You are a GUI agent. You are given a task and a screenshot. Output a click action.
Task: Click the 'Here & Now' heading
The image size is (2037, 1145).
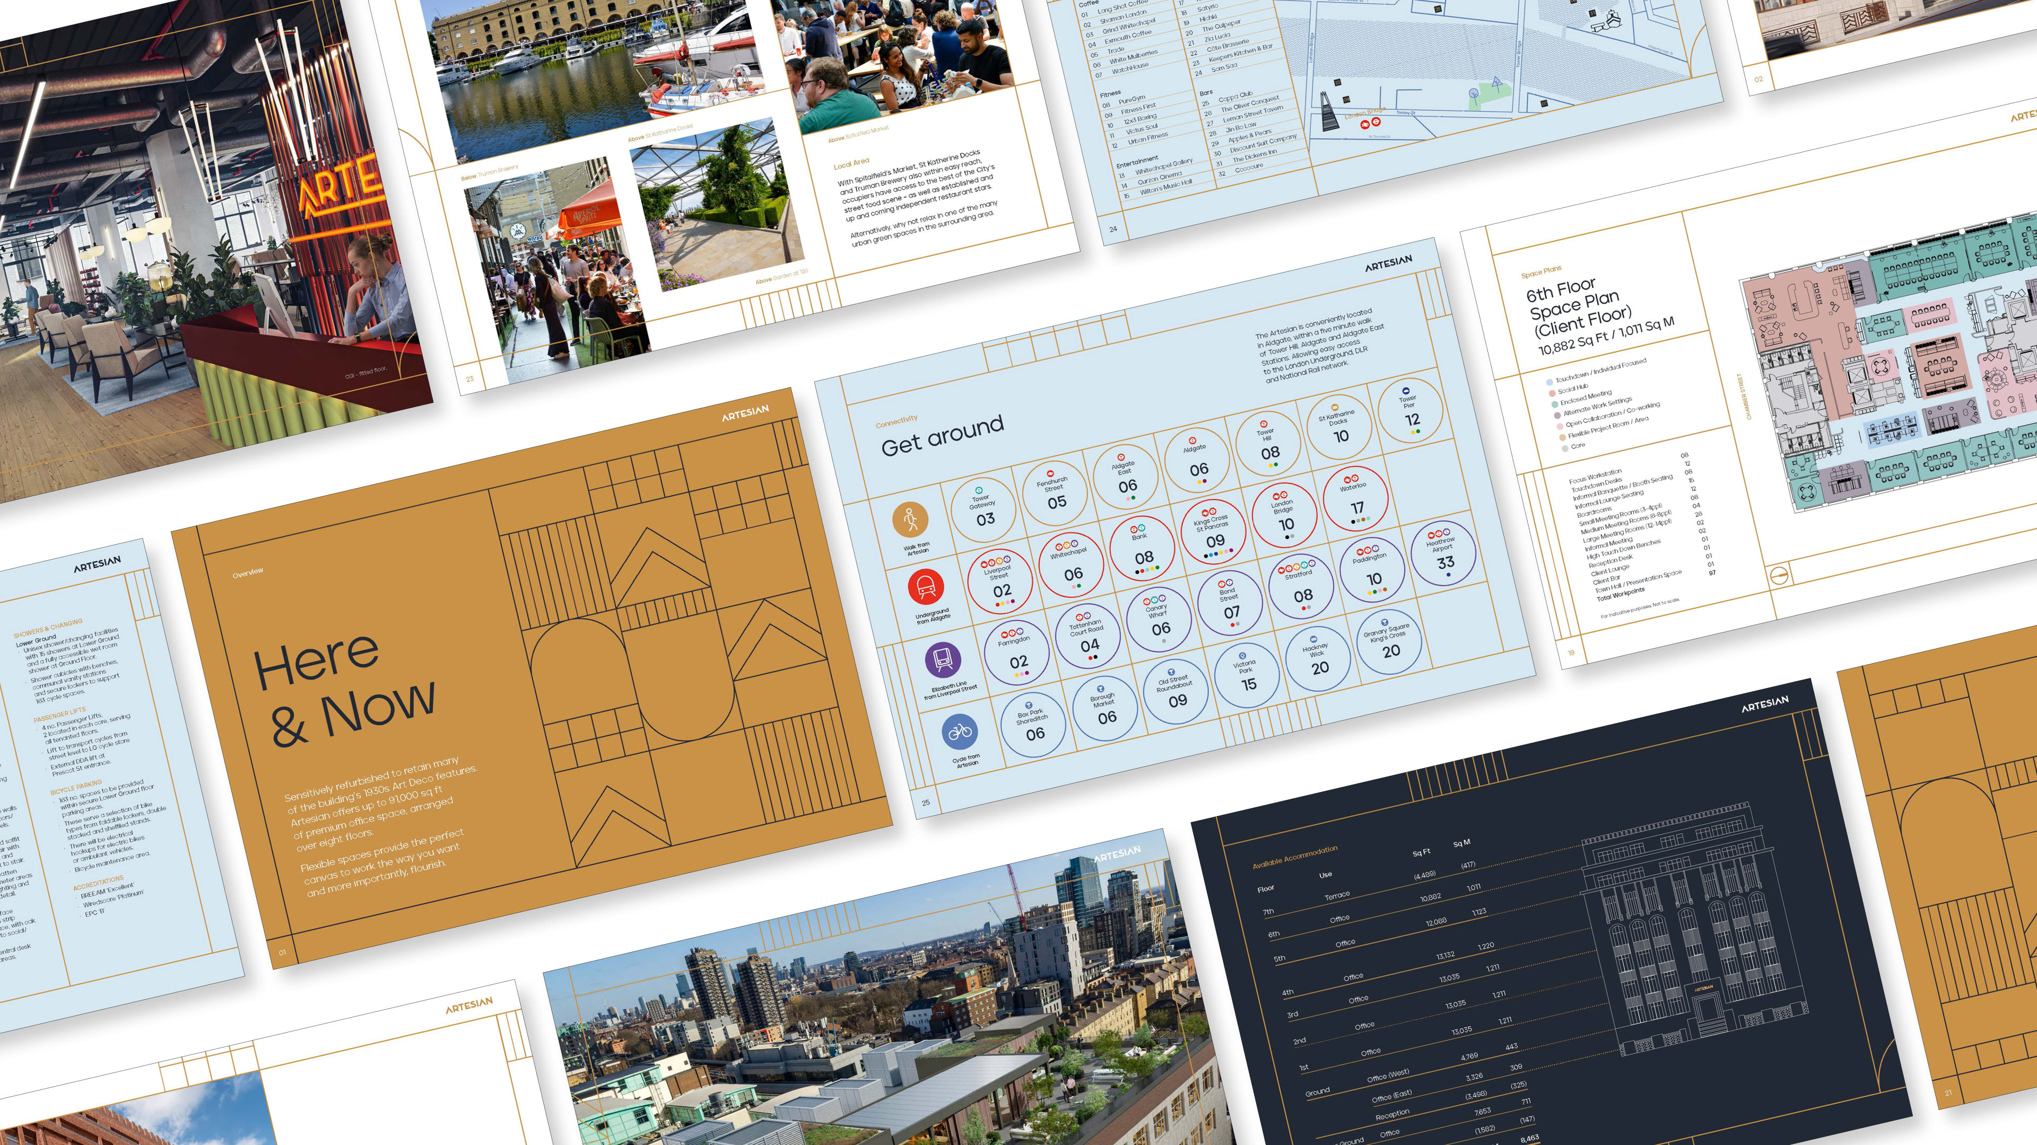[x=344, y=689]
